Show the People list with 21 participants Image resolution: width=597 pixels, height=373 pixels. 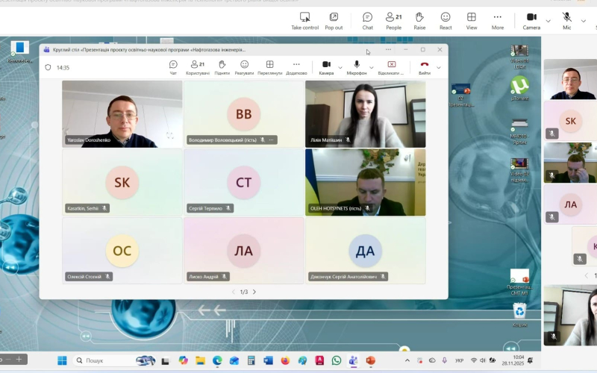[x=393, y=20]
